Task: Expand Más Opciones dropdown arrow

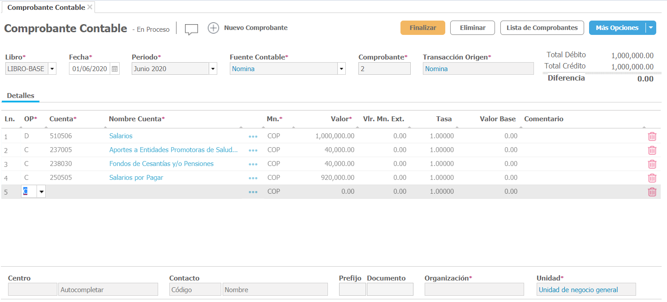Action: (650, 28)
